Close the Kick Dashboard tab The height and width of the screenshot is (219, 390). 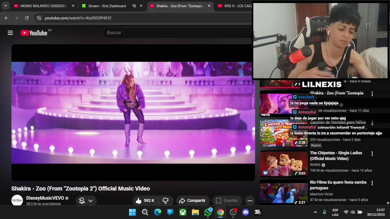point(141,6)
